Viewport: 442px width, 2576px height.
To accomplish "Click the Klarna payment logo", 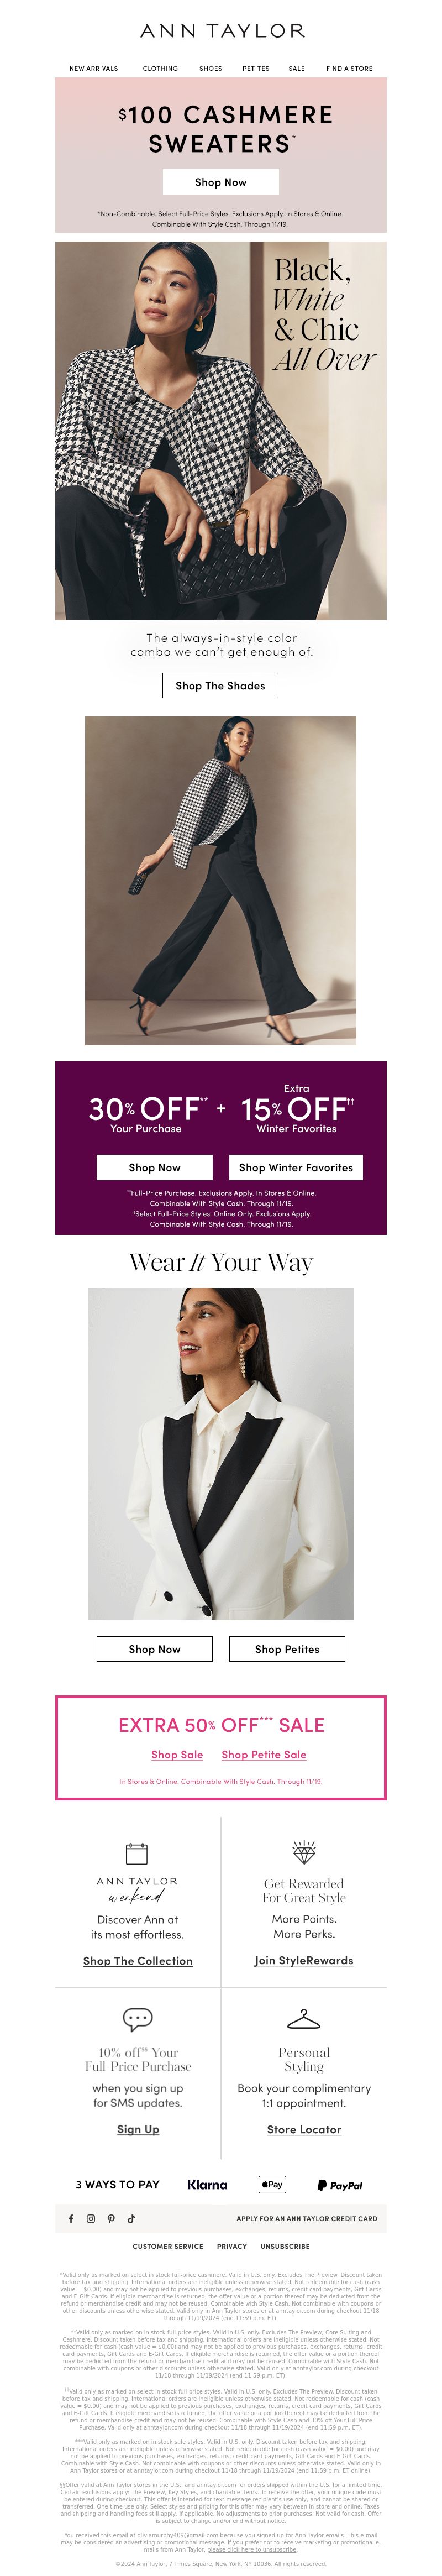I will [x=207, y=2184].
